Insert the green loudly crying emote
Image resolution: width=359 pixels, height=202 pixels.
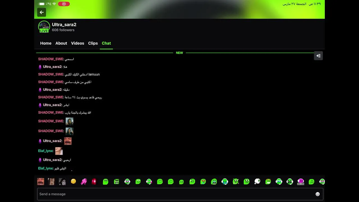click(214, 182)
